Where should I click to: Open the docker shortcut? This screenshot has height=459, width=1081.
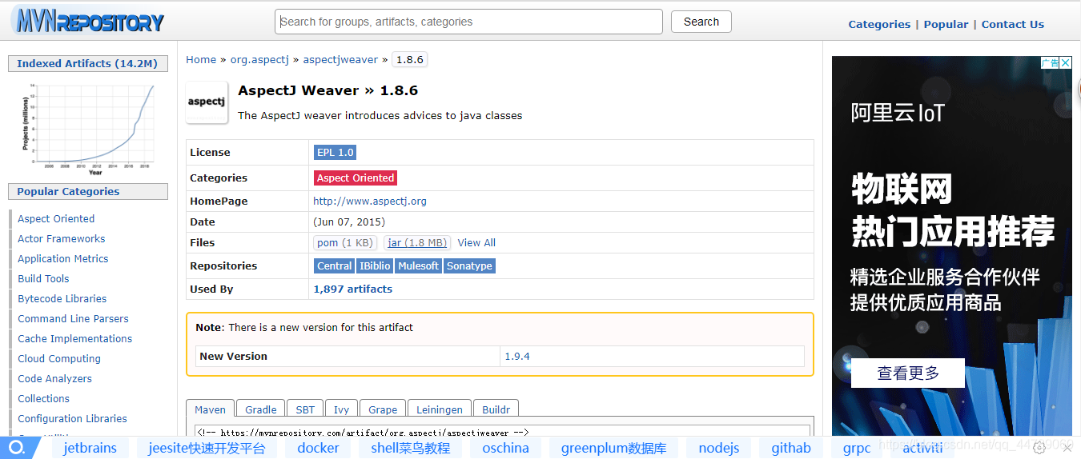tap(318, 448)
